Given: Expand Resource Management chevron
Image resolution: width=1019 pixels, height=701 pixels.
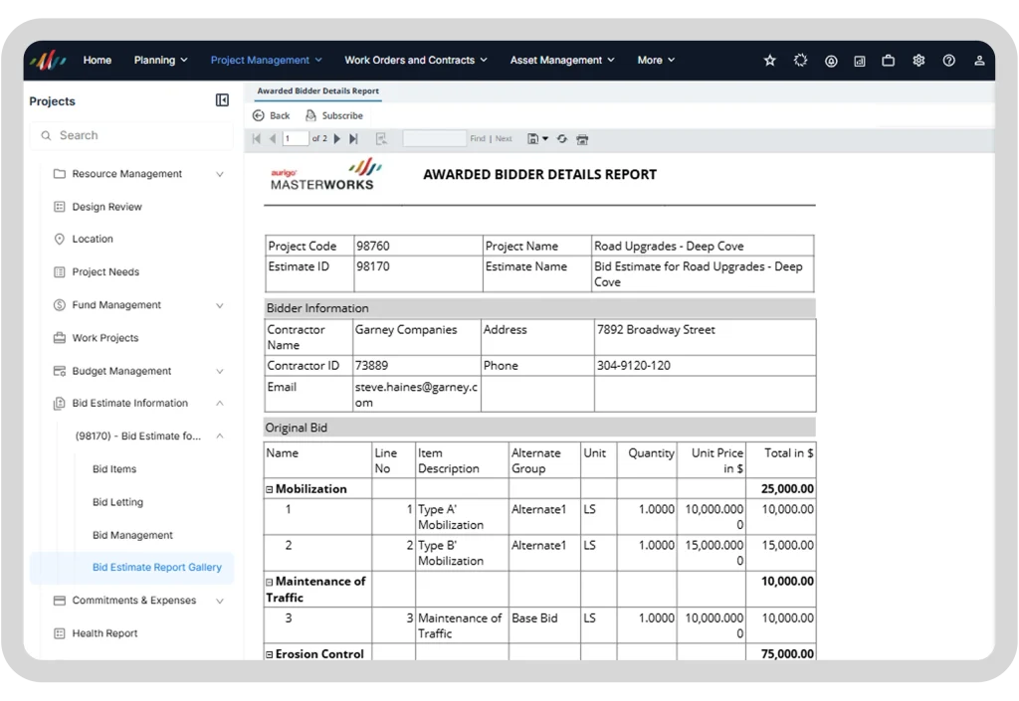Looking at the screenshot, I should pyautogui.click(x=220, y=174).
